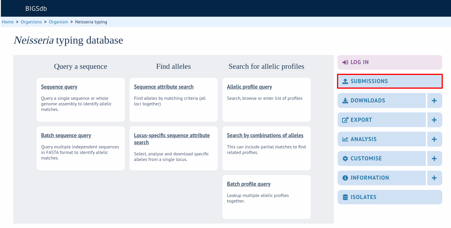Open Search by combinations of alleles
Viewport: 451px width, 228px height.
point(265,136)
